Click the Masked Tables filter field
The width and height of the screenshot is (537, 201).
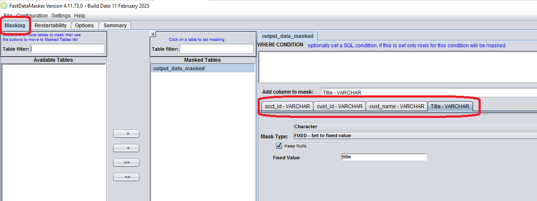click(217, 49)
